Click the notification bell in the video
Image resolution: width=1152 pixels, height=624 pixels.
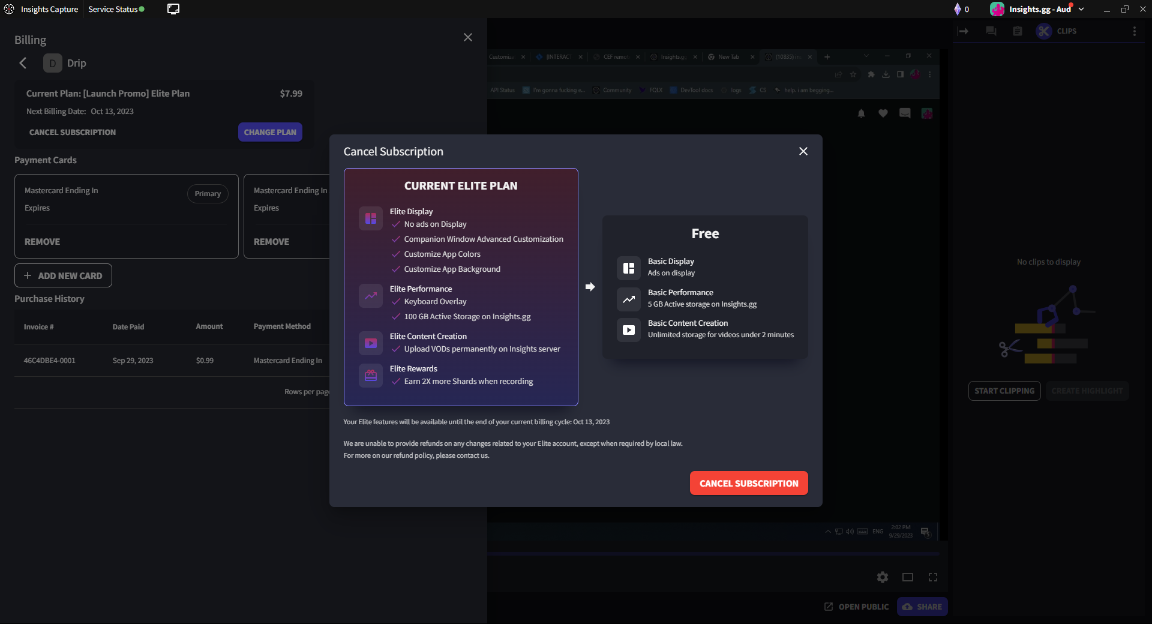(x=862, y=113)
